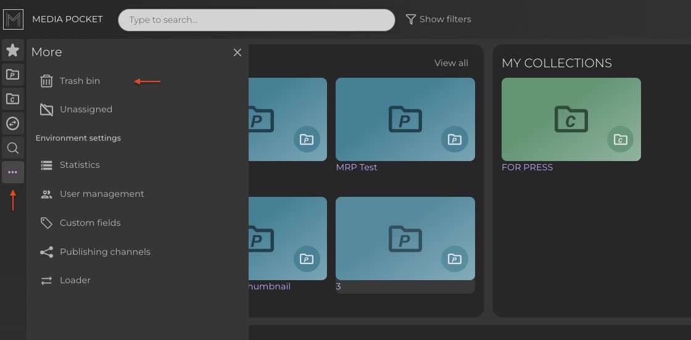
Task: Open the FOR PRESS collection thumbnail
Action: (571, 119)
